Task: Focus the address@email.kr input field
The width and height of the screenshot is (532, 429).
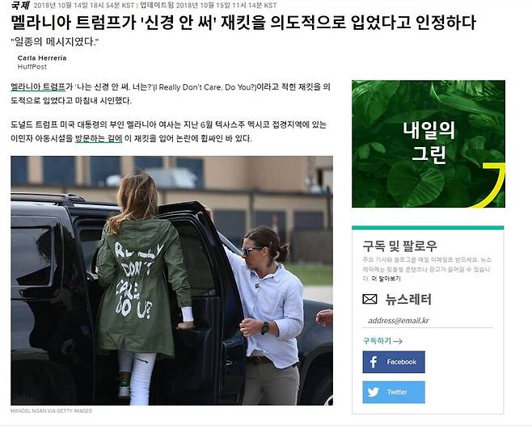Action: point(428,321)
